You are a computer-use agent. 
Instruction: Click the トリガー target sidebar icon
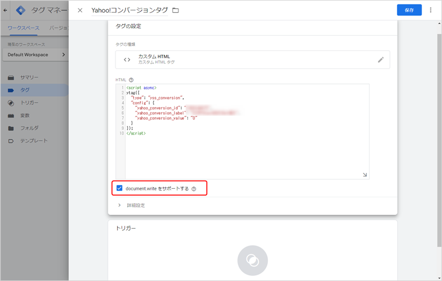coord(11,103)
